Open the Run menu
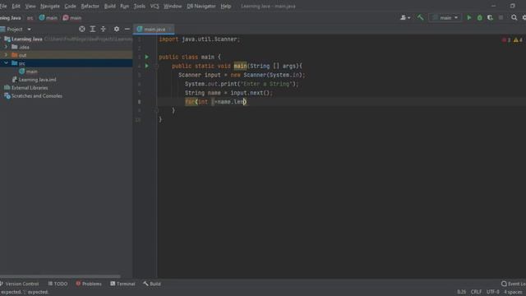The height and width of the screenshot is (296, 526). 124,6
